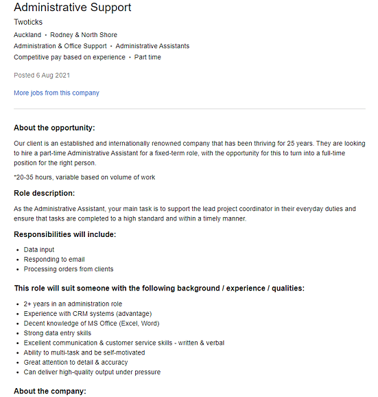Click 'Processing orders from clients' bullet

tap(69, 269)
